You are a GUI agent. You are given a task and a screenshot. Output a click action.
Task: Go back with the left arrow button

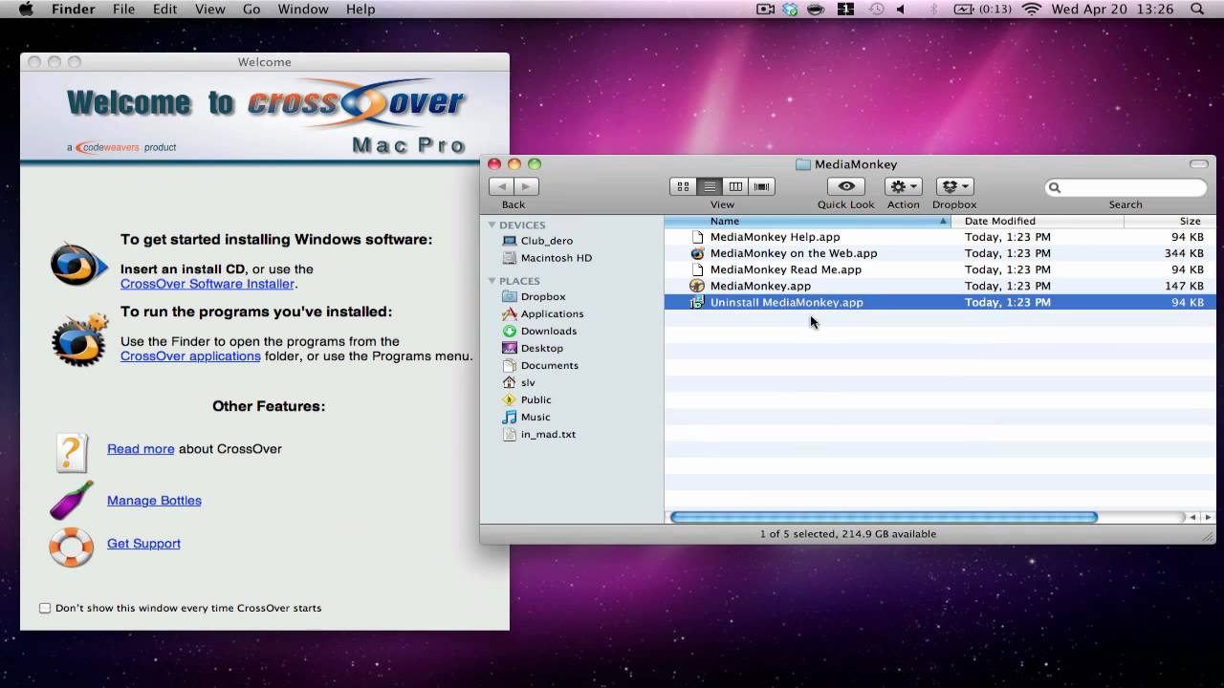(501, 186)
